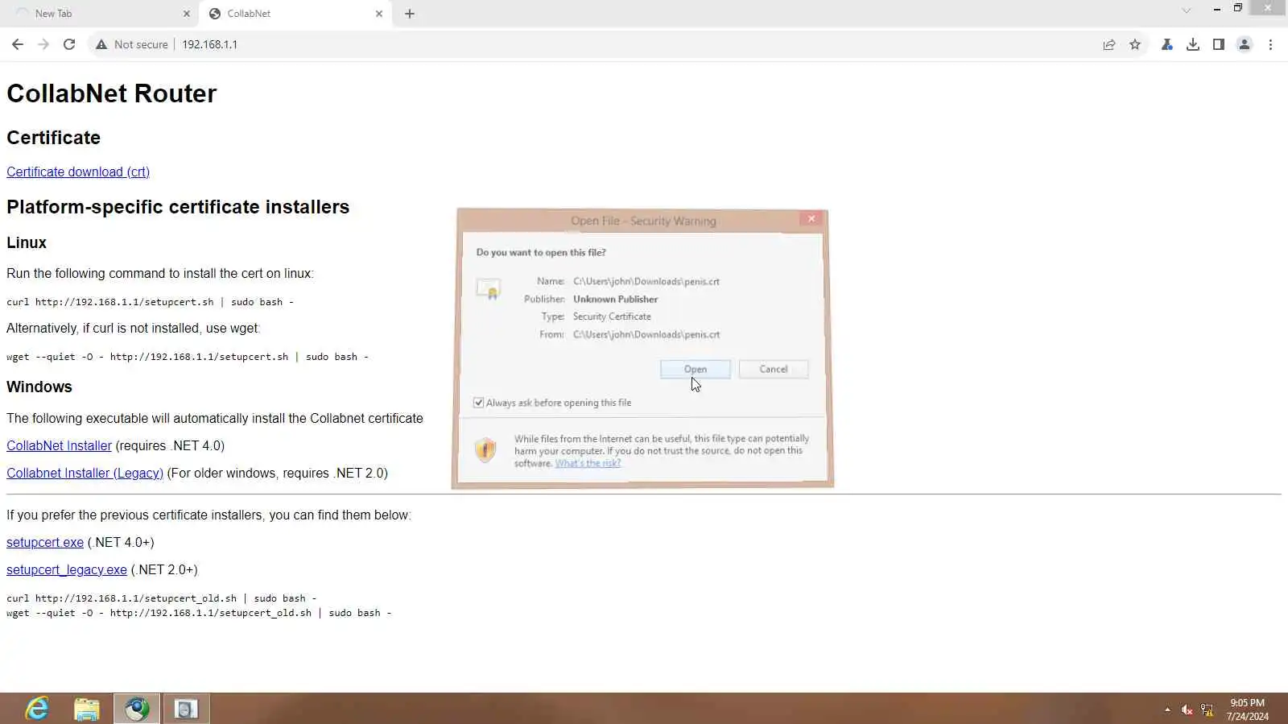Screen dimensions: 1288x724
Task: Go back using the browser back arrow
Action: click(x=18, y=44)
